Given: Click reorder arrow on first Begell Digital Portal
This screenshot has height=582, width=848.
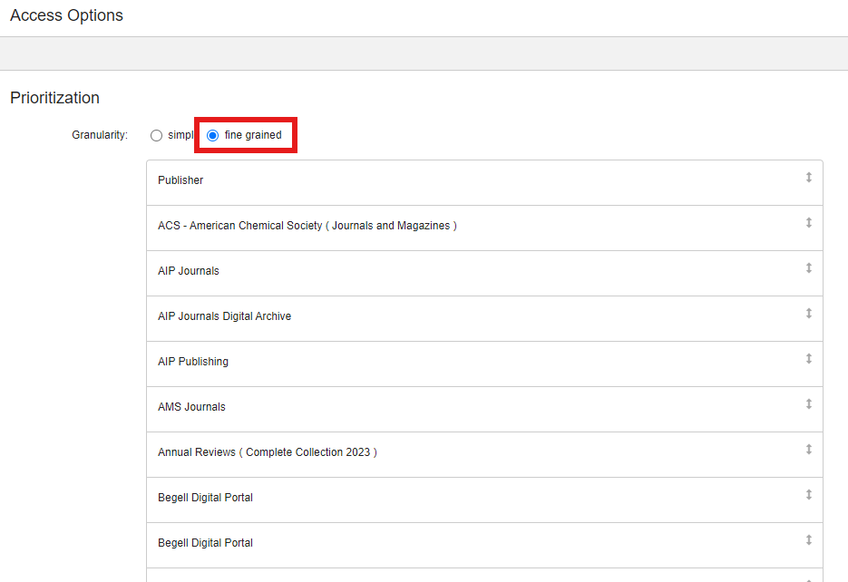Looking at the screenshot, I should click(808, 494).
